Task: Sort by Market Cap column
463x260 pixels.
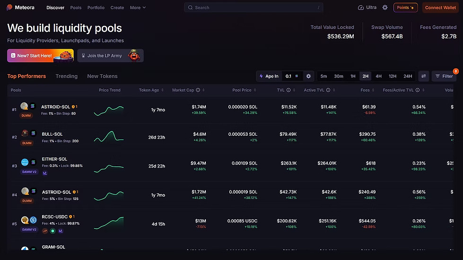Action: 188,90
